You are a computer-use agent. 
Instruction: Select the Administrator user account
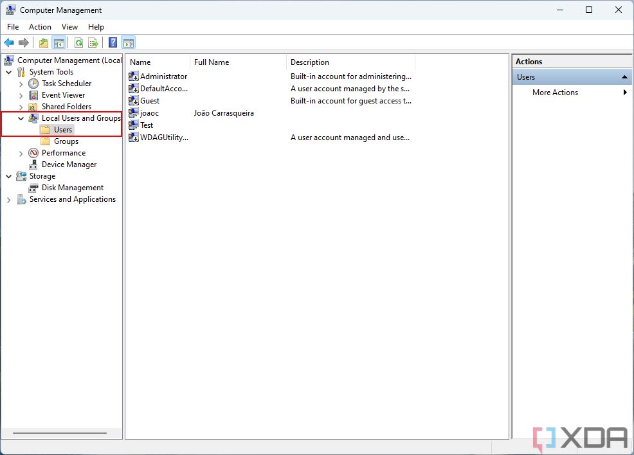tap(163, 76)
